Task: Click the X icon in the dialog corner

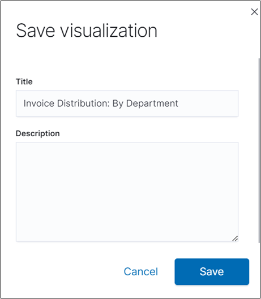Action: tap(254, 12)
